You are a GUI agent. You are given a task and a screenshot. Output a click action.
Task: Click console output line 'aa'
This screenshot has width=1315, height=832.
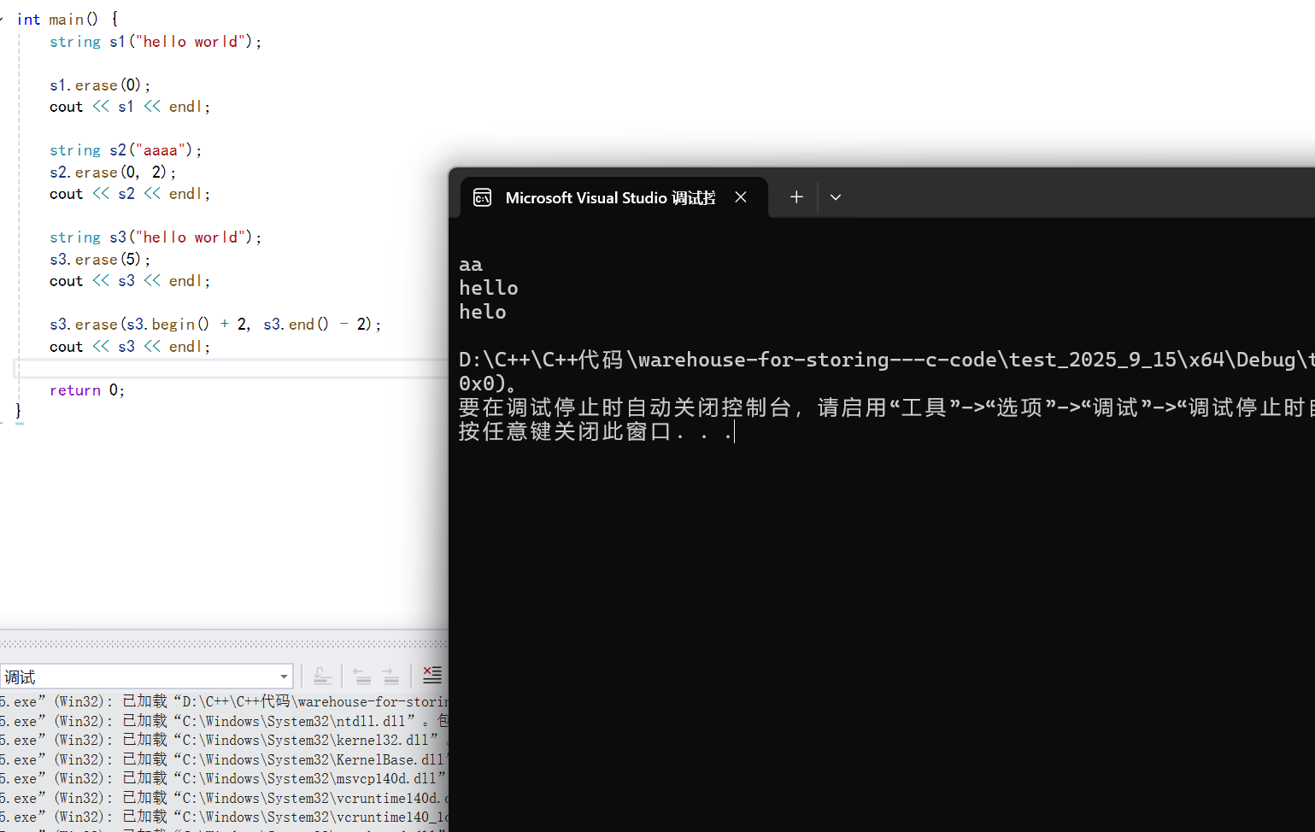pyautogui.click(x=471, y=265)
